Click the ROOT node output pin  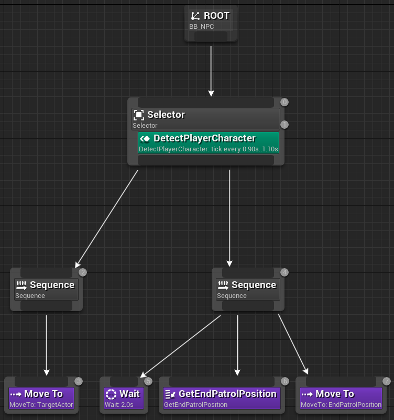(211, 36)
